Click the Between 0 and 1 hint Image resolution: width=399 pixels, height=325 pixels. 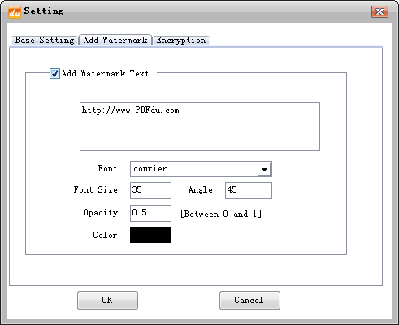[x=221, y=214]
